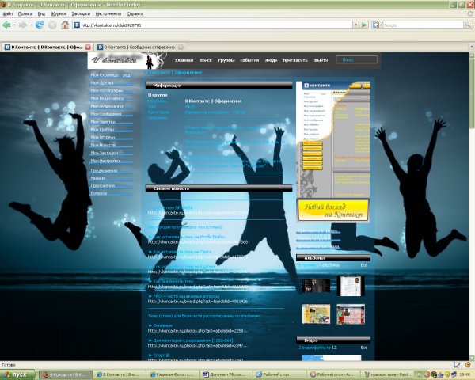Open 'Мои Заметки' in the left sidebar
Viewport: 475px width, 380px height.
pos(103,122)
